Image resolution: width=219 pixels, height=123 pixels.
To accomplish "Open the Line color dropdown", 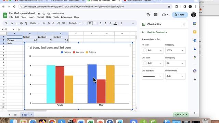I will [153, 63].
